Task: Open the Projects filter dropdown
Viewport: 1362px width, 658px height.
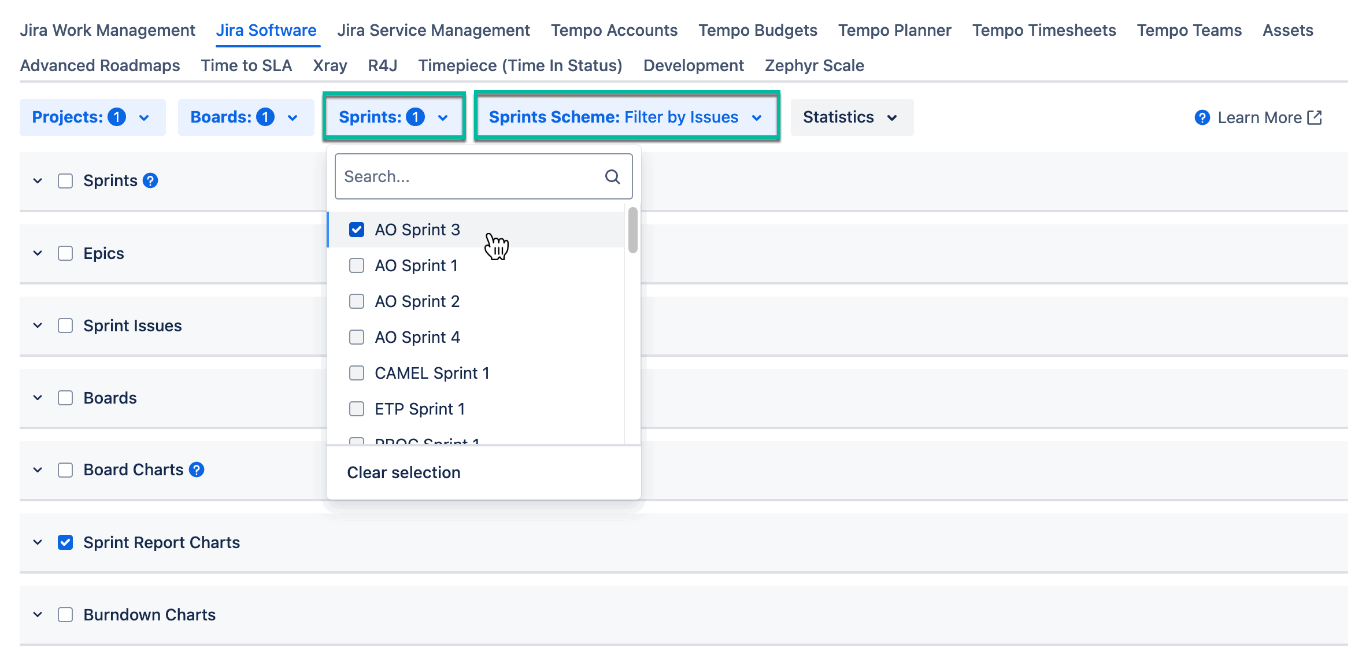Action: (92, 117)
